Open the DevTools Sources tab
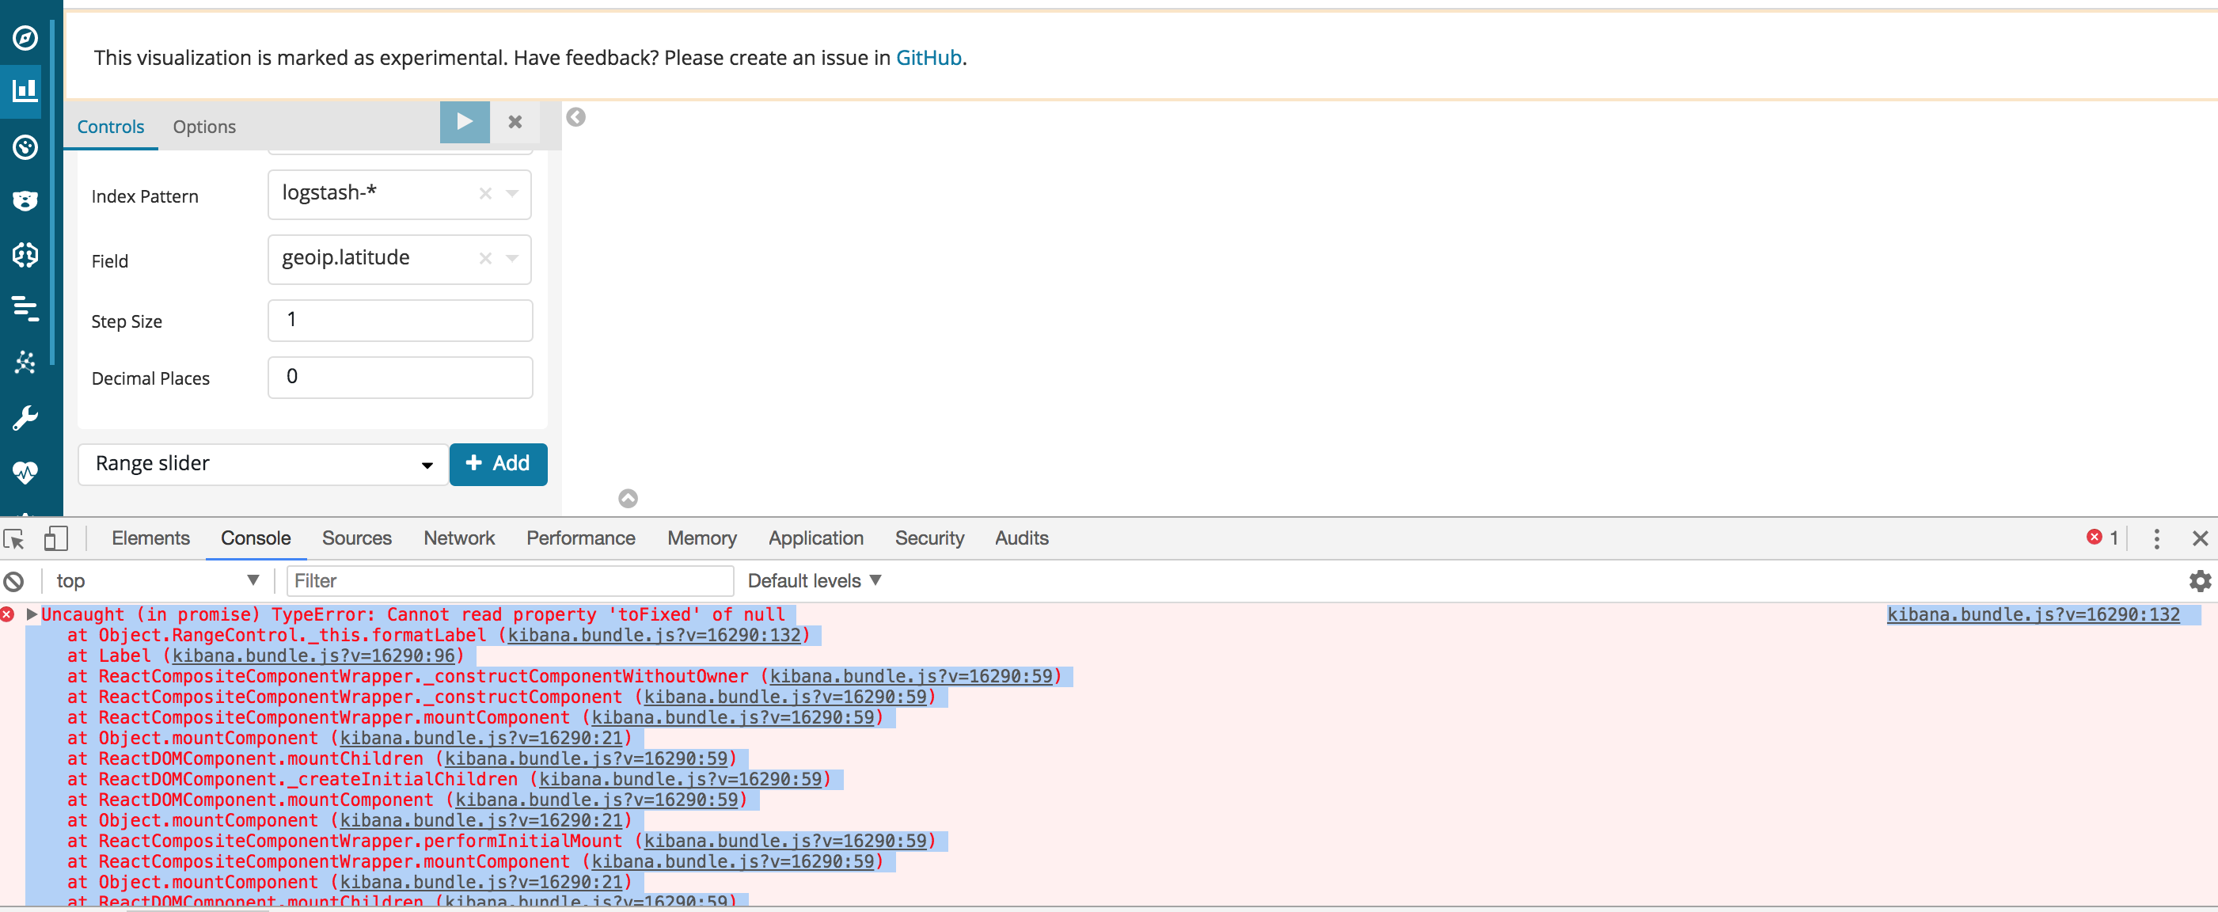Image resolution: width=2218 pixels, height=912 pixels. (356, 538)
